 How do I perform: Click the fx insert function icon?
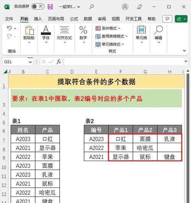tap(58, 62)
